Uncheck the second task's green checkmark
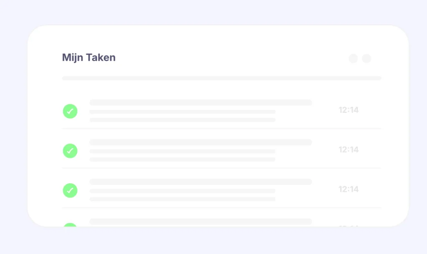427x254 pixels. tap(70, 151)
